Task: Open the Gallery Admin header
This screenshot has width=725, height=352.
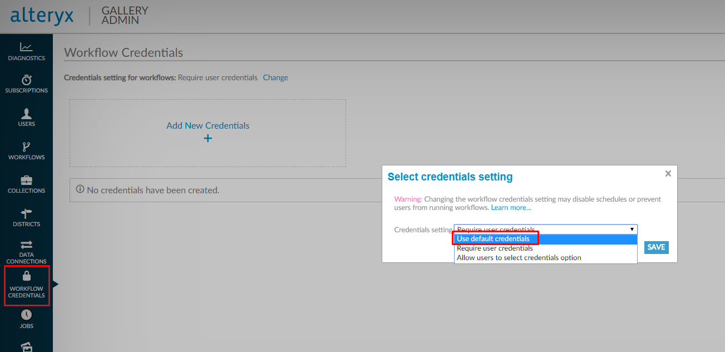Action: [x=124, y=16]
